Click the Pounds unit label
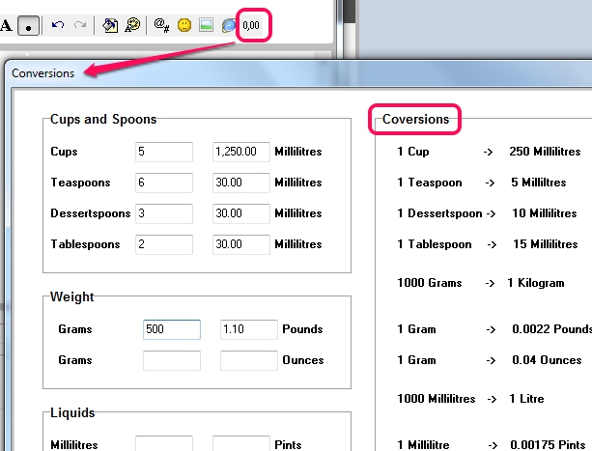The width and height of the screenshot is (592, 451). point(302,329)
